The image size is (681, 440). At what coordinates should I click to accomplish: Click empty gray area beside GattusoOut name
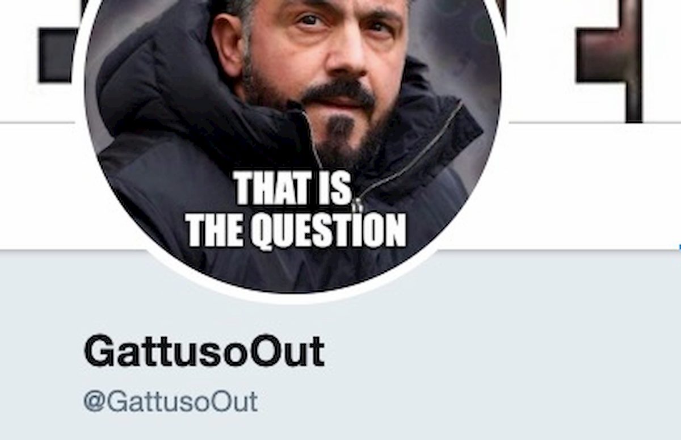(x=499, y=352)
